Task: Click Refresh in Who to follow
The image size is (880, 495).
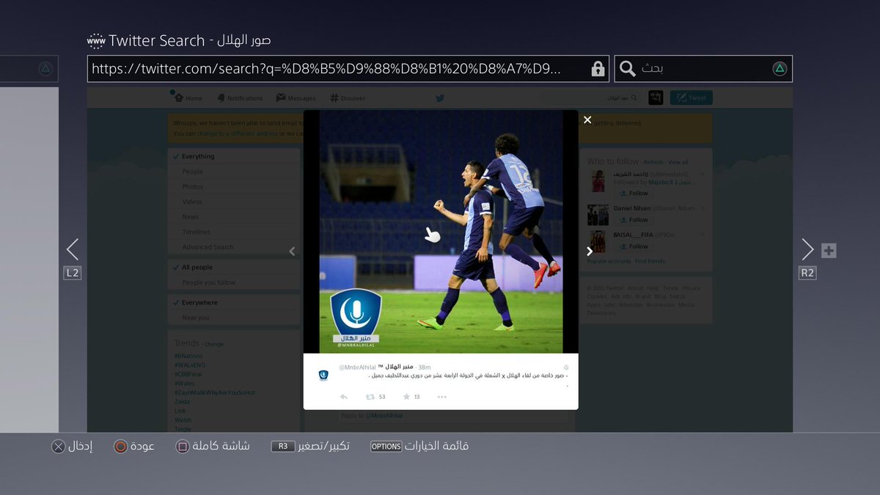Action: click(654, 162)
